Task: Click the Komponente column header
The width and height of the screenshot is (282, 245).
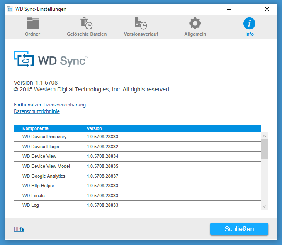Action: [35, 128]
